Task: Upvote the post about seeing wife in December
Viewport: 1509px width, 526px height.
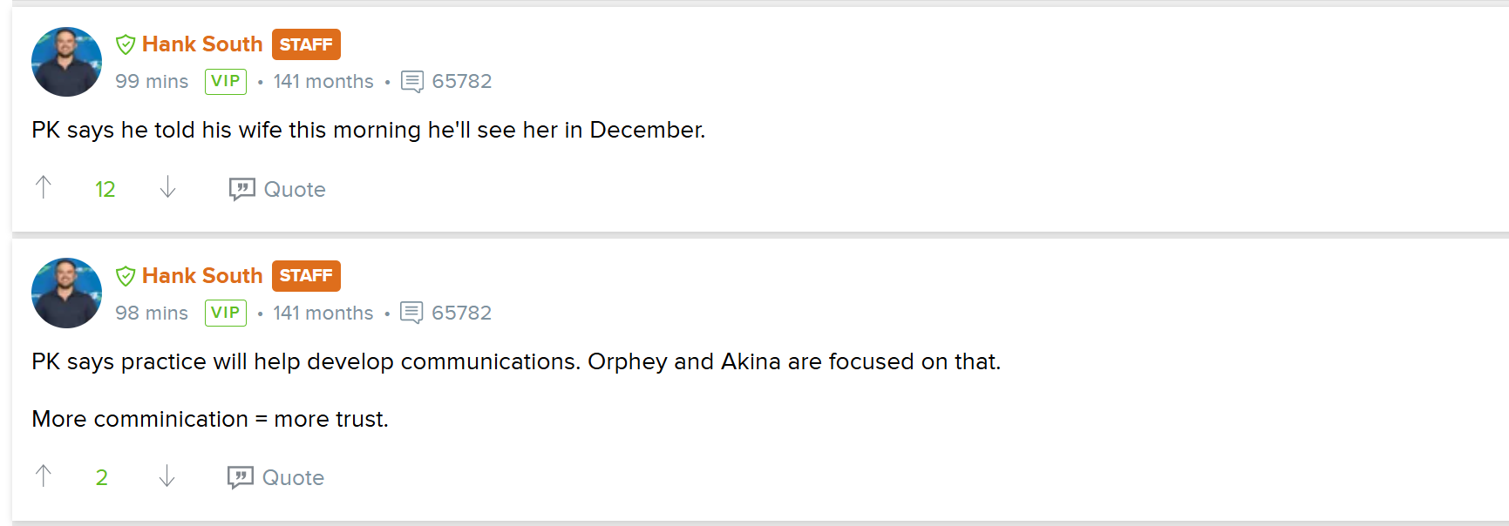Action: point(44,187)
